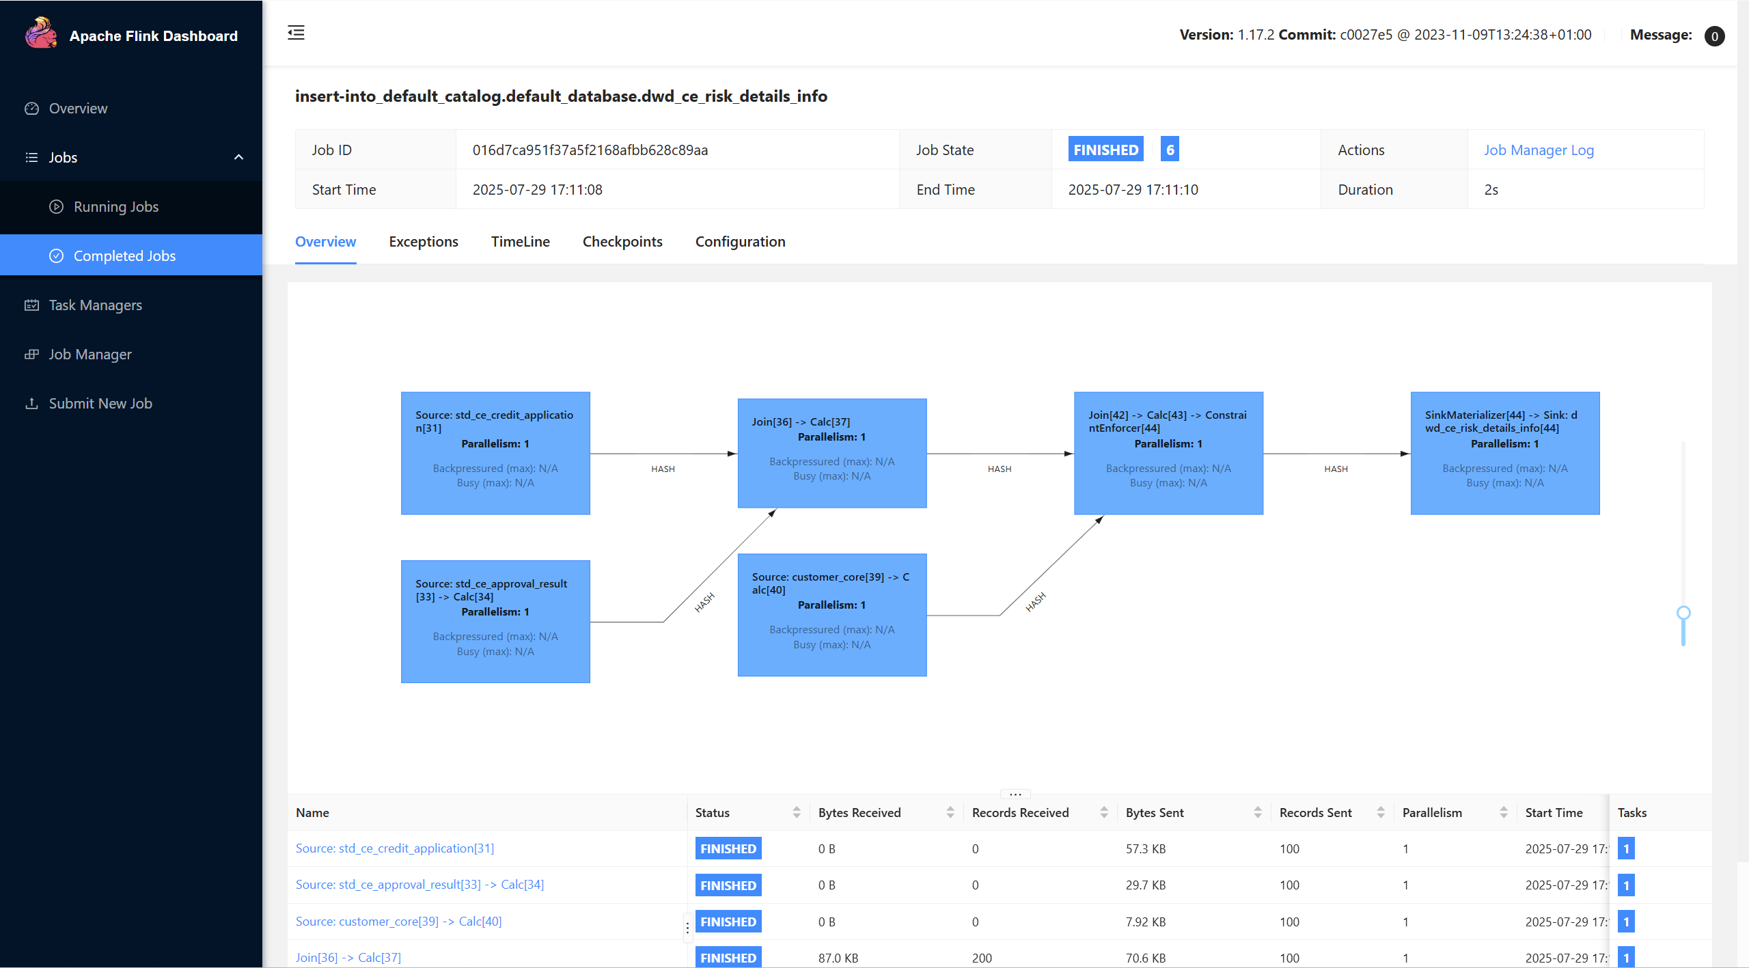Click the Apache Flink squirrel logo
This screenshot has width=1749, height=968.
(40, 31)
